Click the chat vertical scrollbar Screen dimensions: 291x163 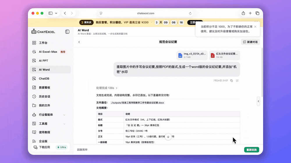point(262,72)
